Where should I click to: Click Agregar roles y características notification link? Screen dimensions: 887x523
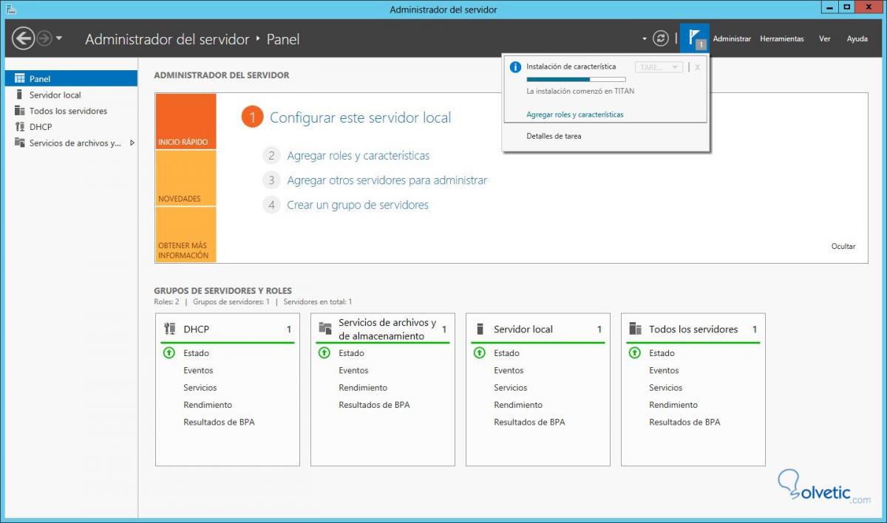coord(575,114)
